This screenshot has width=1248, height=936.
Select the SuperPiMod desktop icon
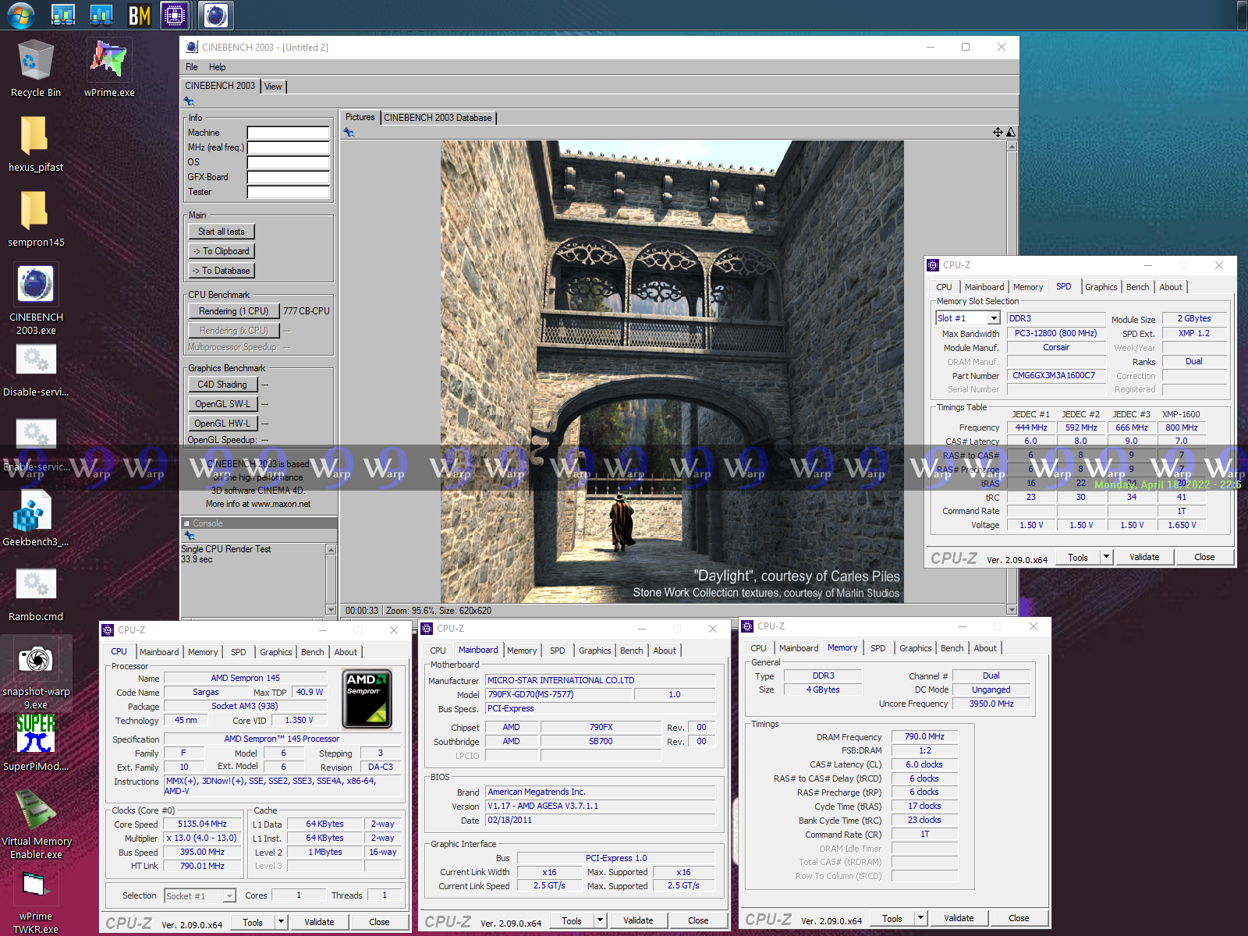(x=35, y=743)
